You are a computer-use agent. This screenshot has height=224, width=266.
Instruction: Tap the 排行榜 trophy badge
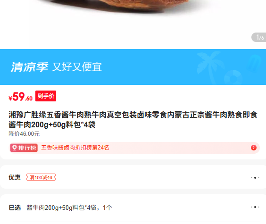(24, 148)
